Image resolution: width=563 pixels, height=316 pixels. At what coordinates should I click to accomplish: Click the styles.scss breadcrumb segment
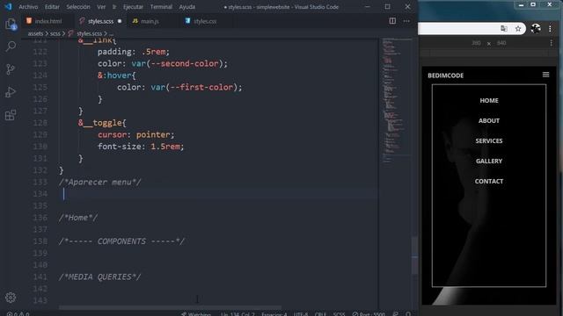click(89, 33)
